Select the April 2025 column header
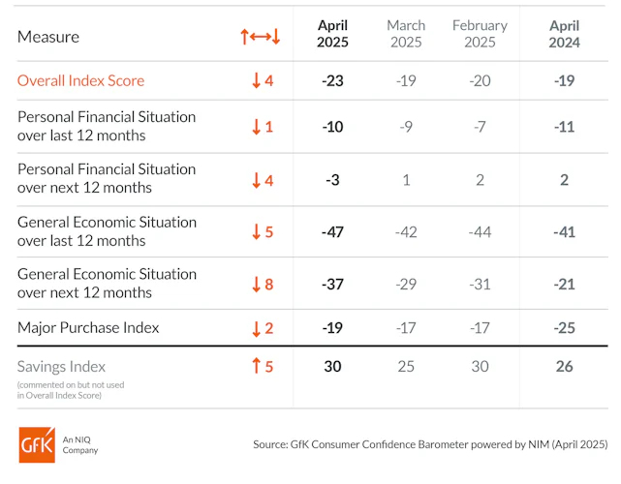Viewport: 621px width, 484px height. [x=332, y=34]
